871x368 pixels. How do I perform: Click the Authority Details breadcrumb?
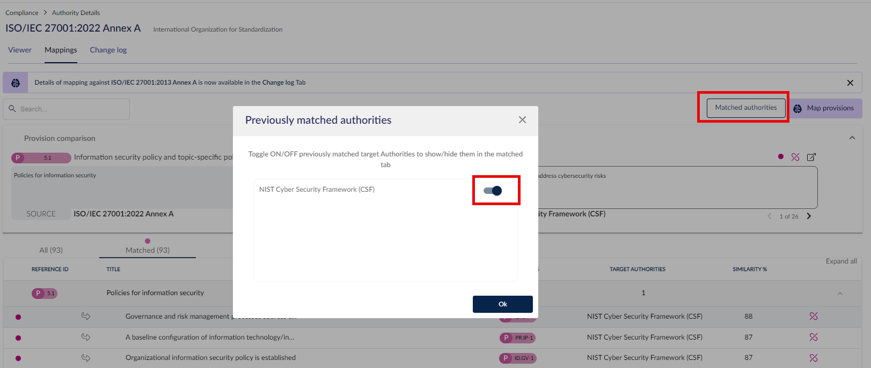coord(76,13)
